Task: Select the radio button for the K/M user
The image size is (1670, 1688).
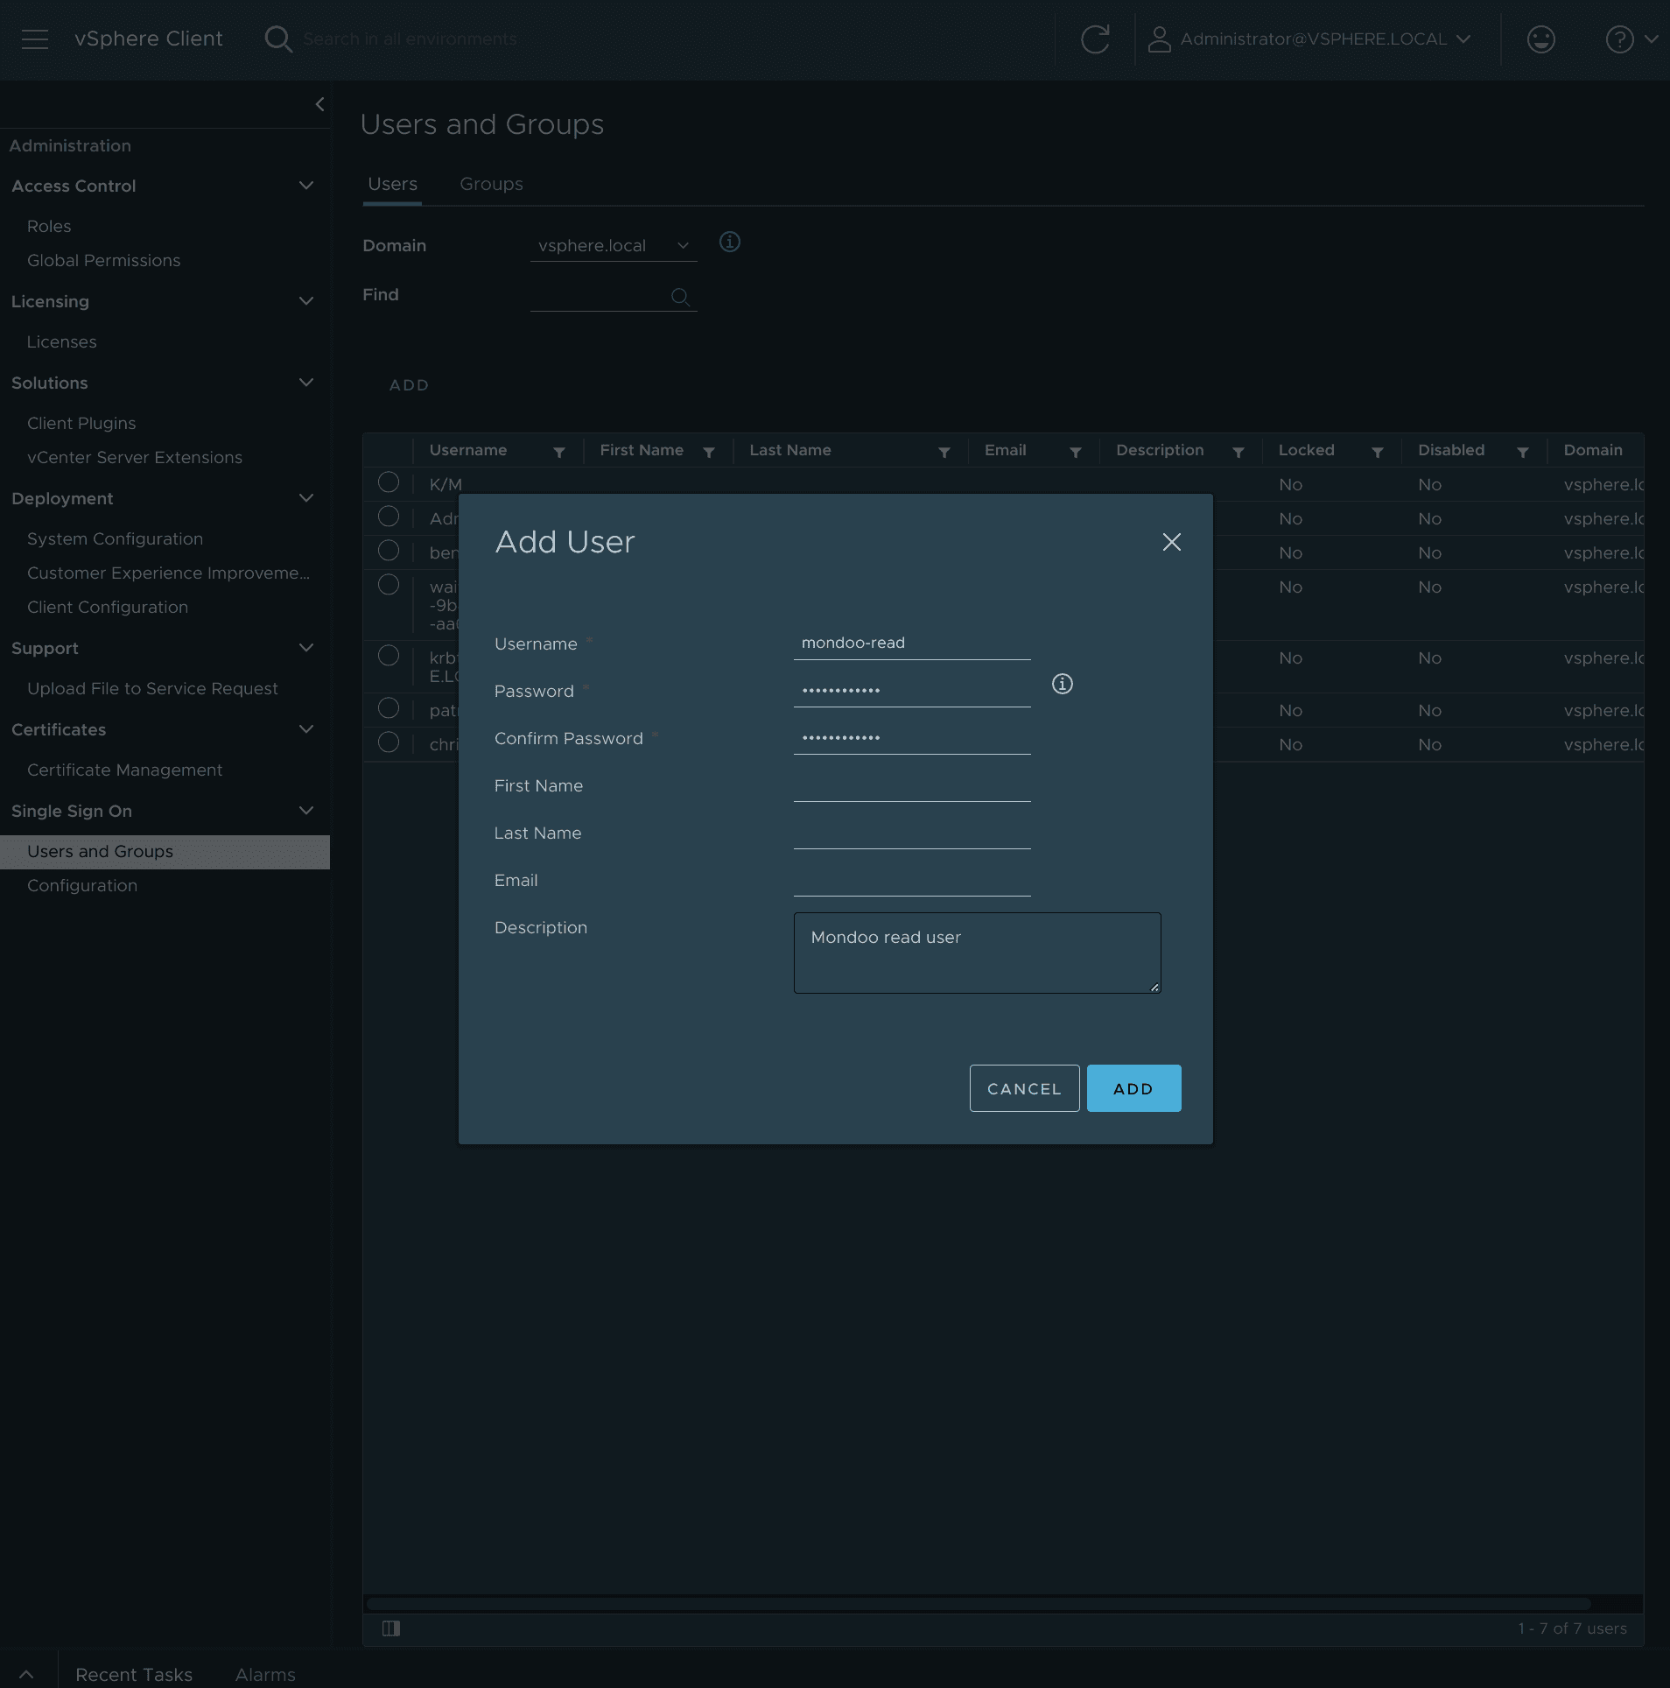Action: [x=389, y=482]
